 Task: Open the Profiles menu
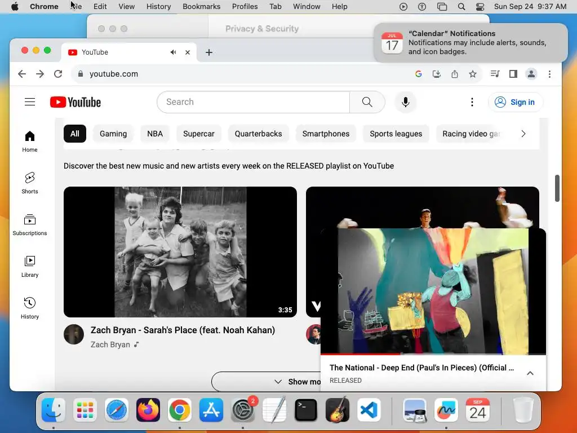coord(245,6)
